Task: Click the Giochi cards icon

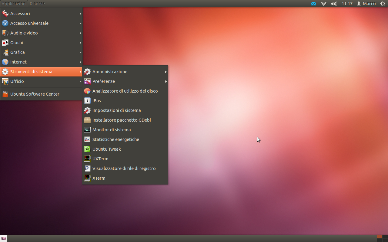Action: [x=5, y=43]
